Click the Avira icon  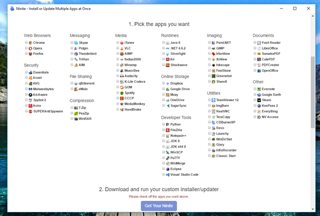tap(30, 106)
